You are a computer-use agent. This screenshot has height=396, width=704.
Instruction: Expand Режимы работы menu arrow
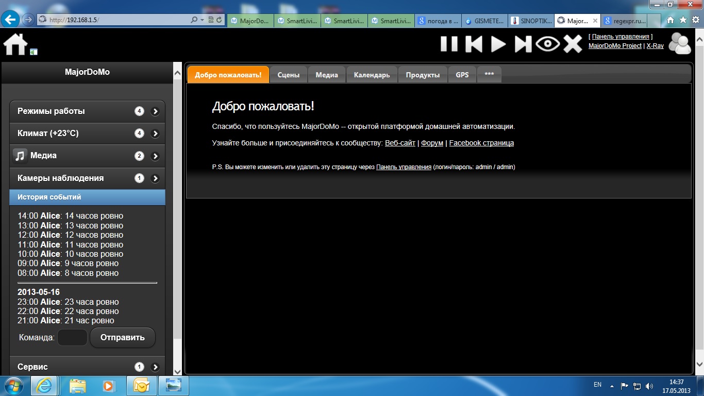tap(155, 111)
